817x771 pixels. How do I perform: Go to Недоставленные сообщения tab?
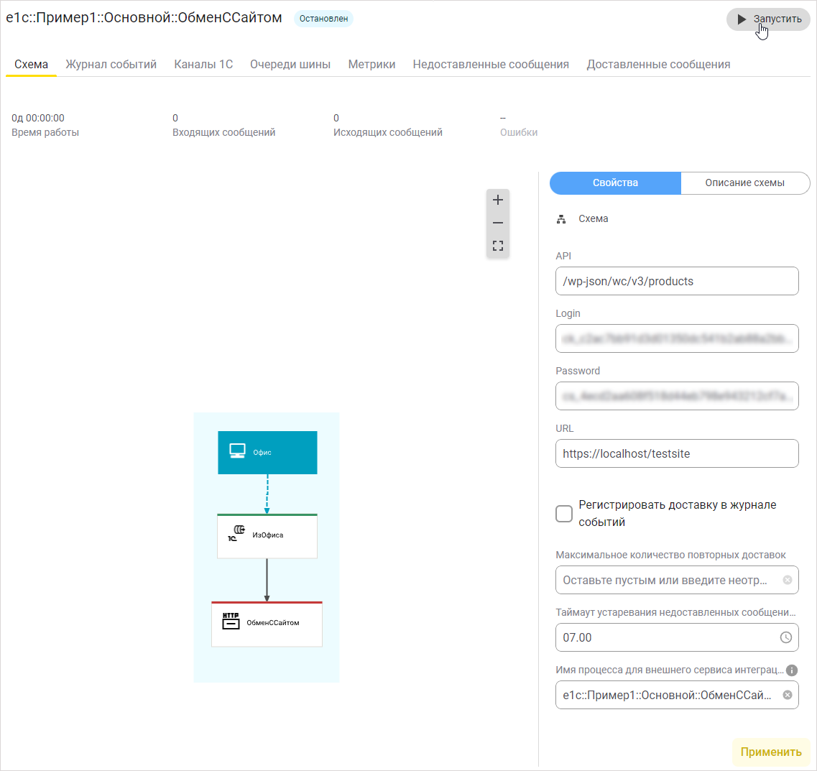[x=491, y=65]
